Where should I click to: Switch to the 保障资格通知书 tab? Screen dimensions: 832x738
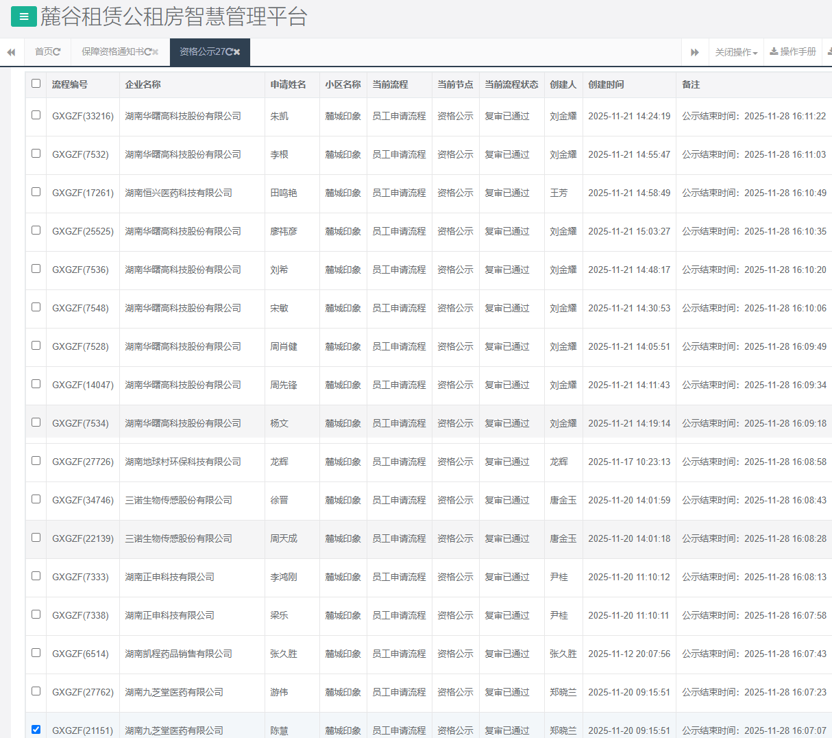click(112, 52)
